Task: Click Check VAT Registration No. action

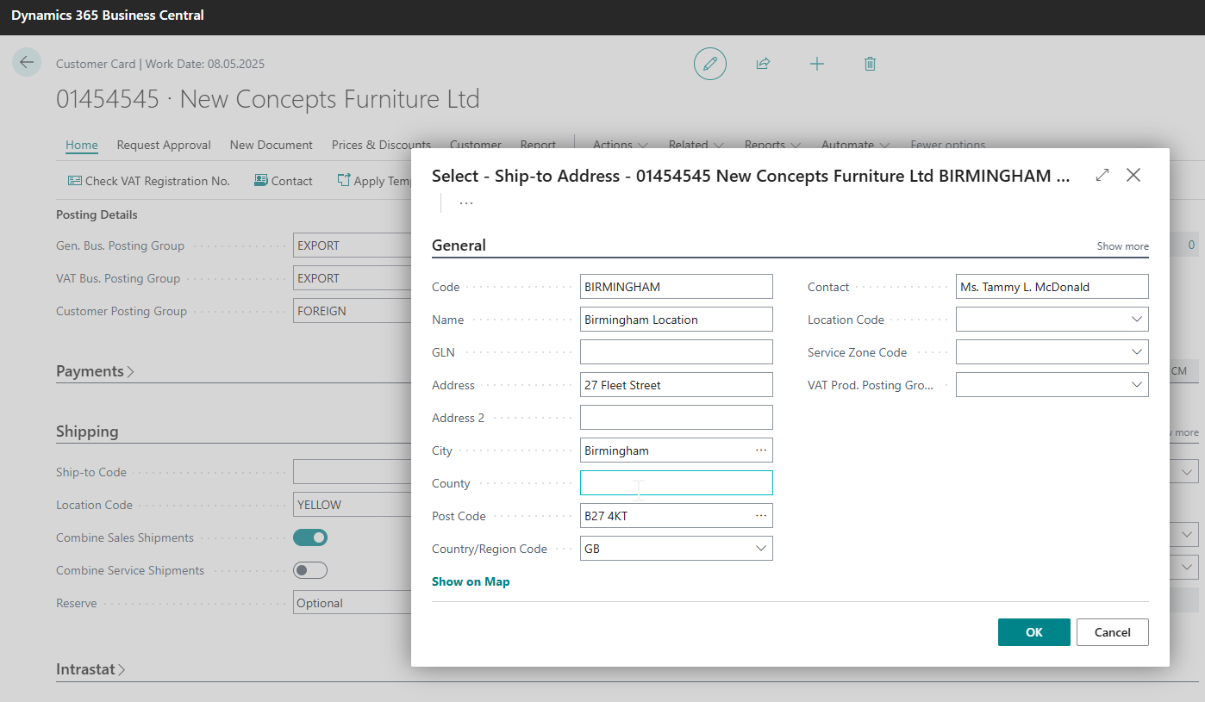Action: pyautogui.click(x=149, y=181)
